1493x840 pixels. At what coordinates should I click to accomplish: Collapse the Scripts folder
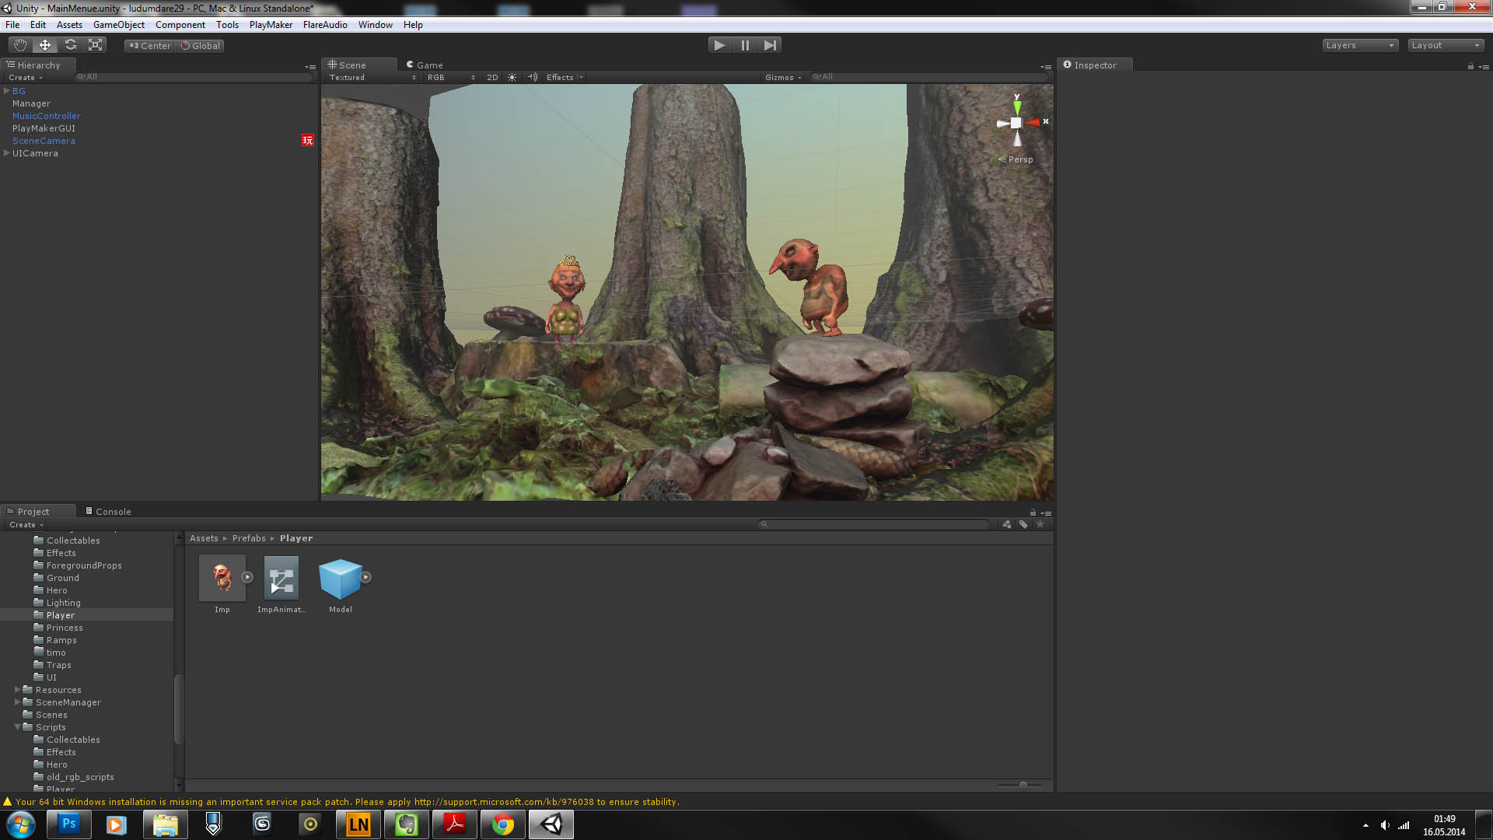pos(18,727)
